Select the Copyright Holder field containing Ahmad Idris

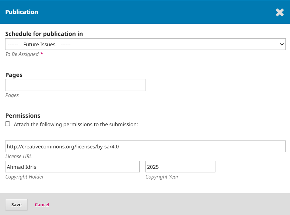tap(72, 167)
